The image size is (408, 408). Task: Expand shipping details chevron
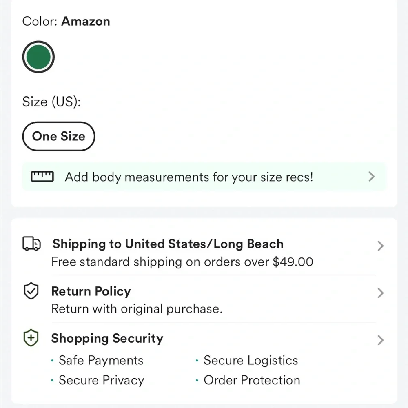[x=380, y=246]
